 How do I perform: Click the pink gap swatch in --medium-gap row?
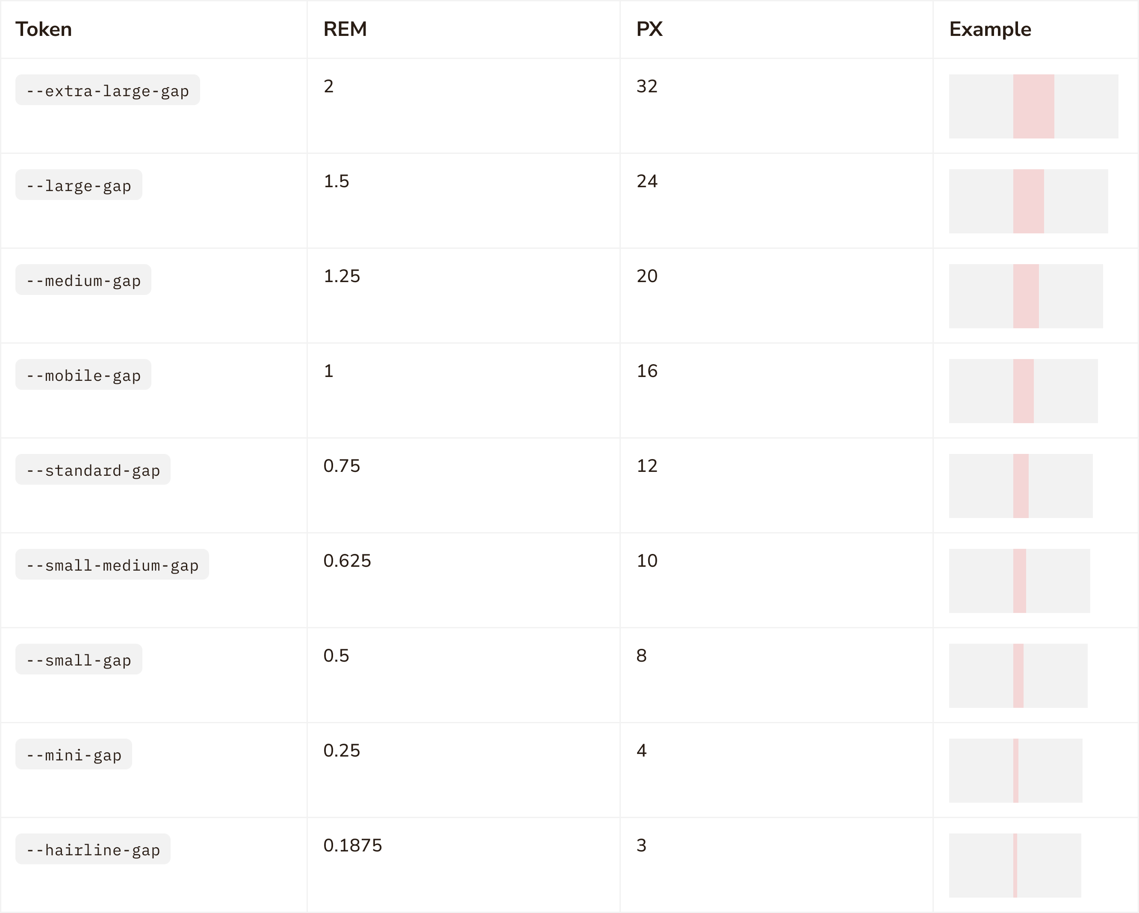1025,296
